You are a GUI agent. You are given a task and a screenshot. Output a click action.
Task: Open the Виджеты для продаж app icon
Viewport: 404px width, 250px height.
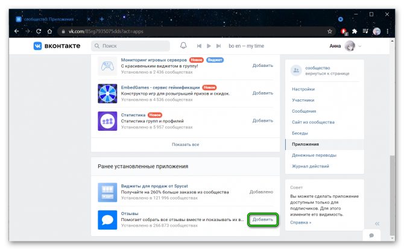[x=107, y=192]
